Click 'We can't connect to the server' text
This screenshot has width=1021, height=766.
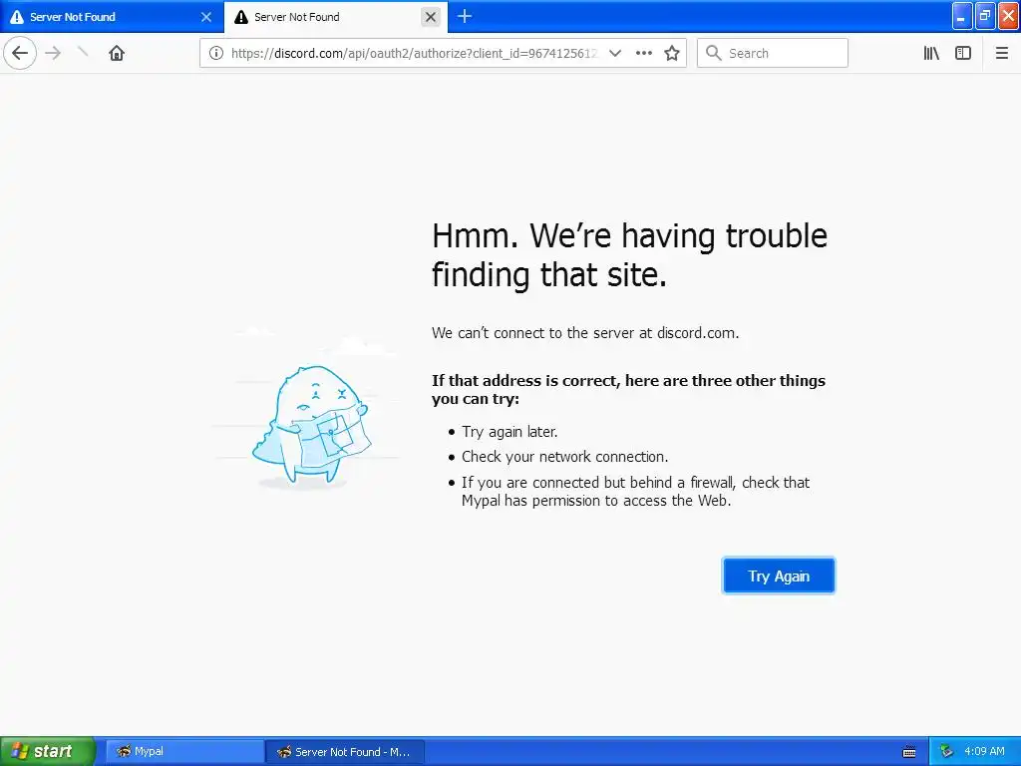[584, 333]
